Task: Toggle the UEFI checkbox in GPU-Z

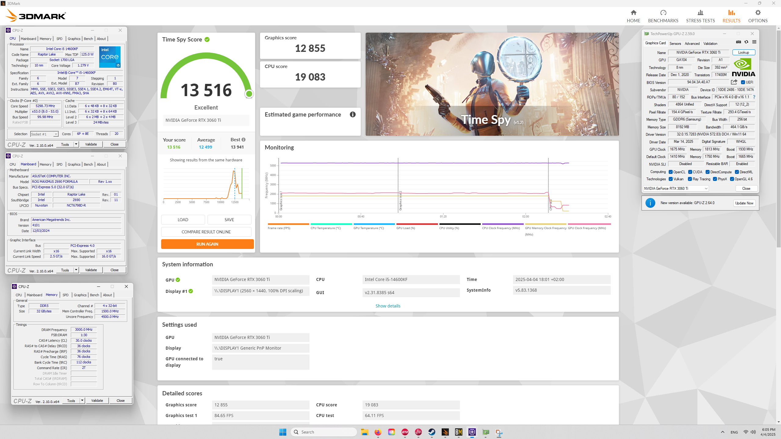Action: pos(743,82)
